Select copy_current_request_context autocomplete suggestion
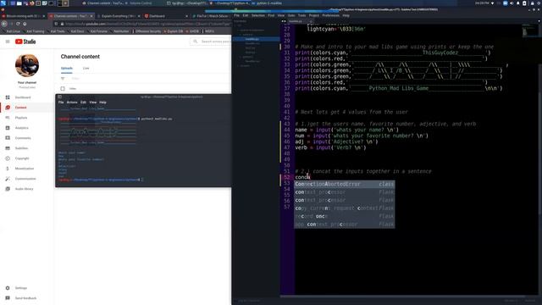The width and height of the screenshot is (542, 305). 345,208
